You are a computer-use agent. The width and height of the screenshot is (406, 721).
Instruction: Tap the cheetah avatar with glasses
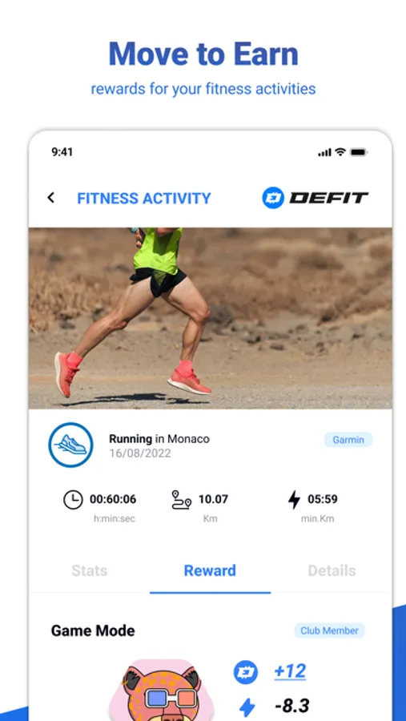[161, 690]
